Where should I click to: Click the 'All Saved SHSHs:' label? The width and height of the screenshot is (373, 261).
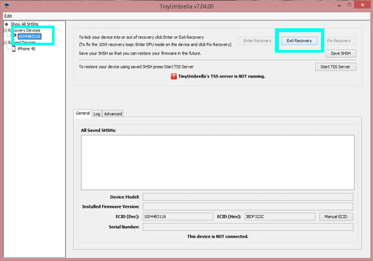pyautogui.click(x=99, y=130)
